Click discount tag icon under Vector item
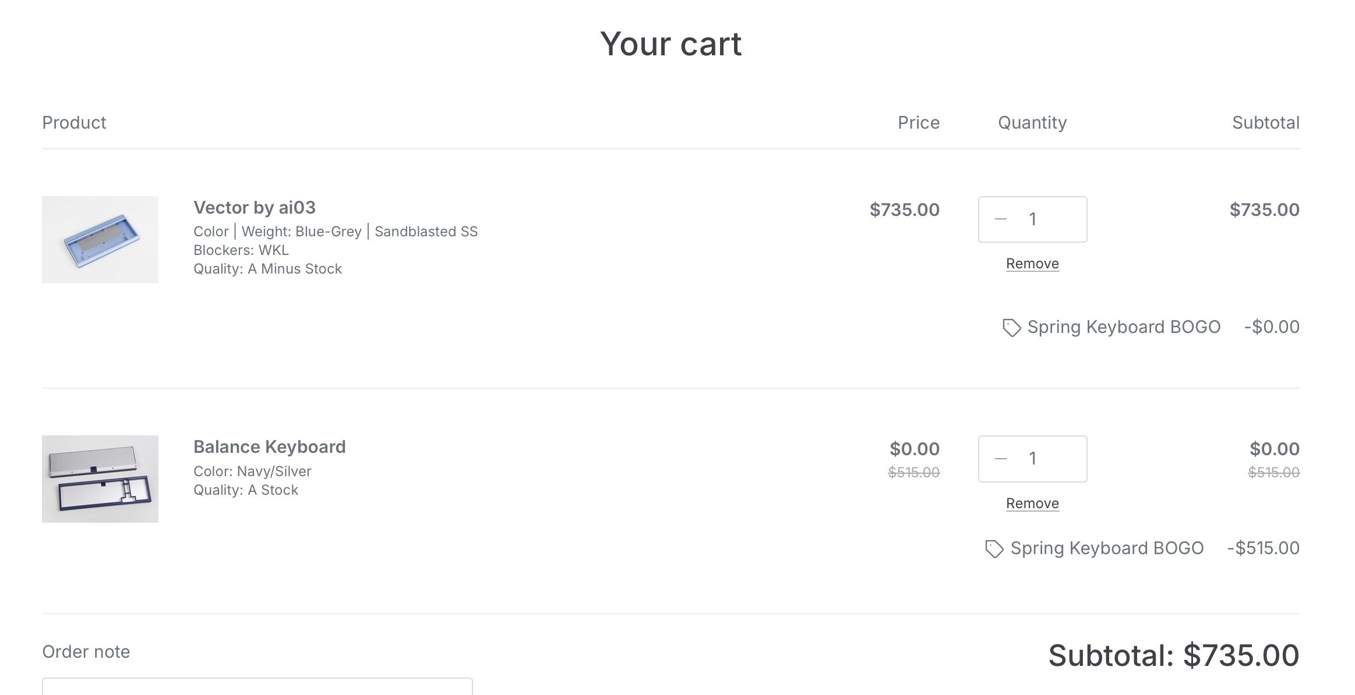The width and height of the screenshot is (1355, 695). [x=1011, y=328]
